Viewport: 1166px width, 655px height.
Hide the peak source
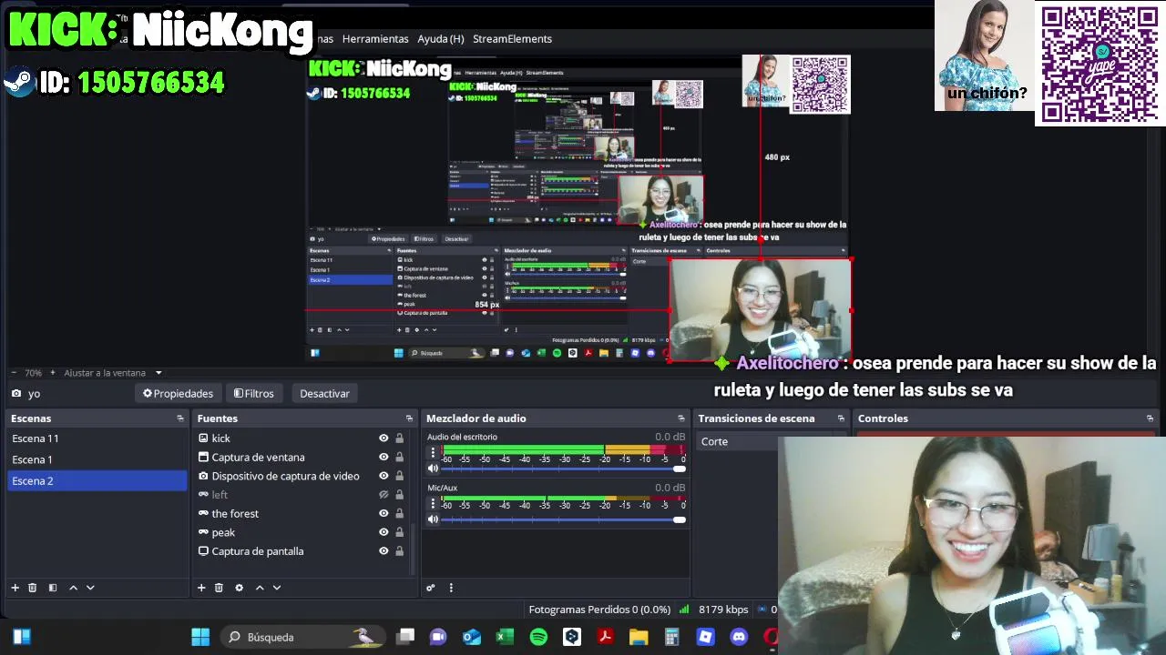(x=384, y=532)
